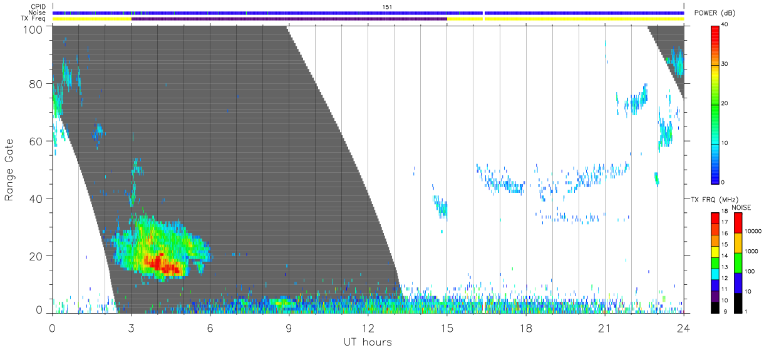769x355 pixels.
Task: Select purple 10-11 MHz swatch in TX FRQ legend
Action: 716,296
